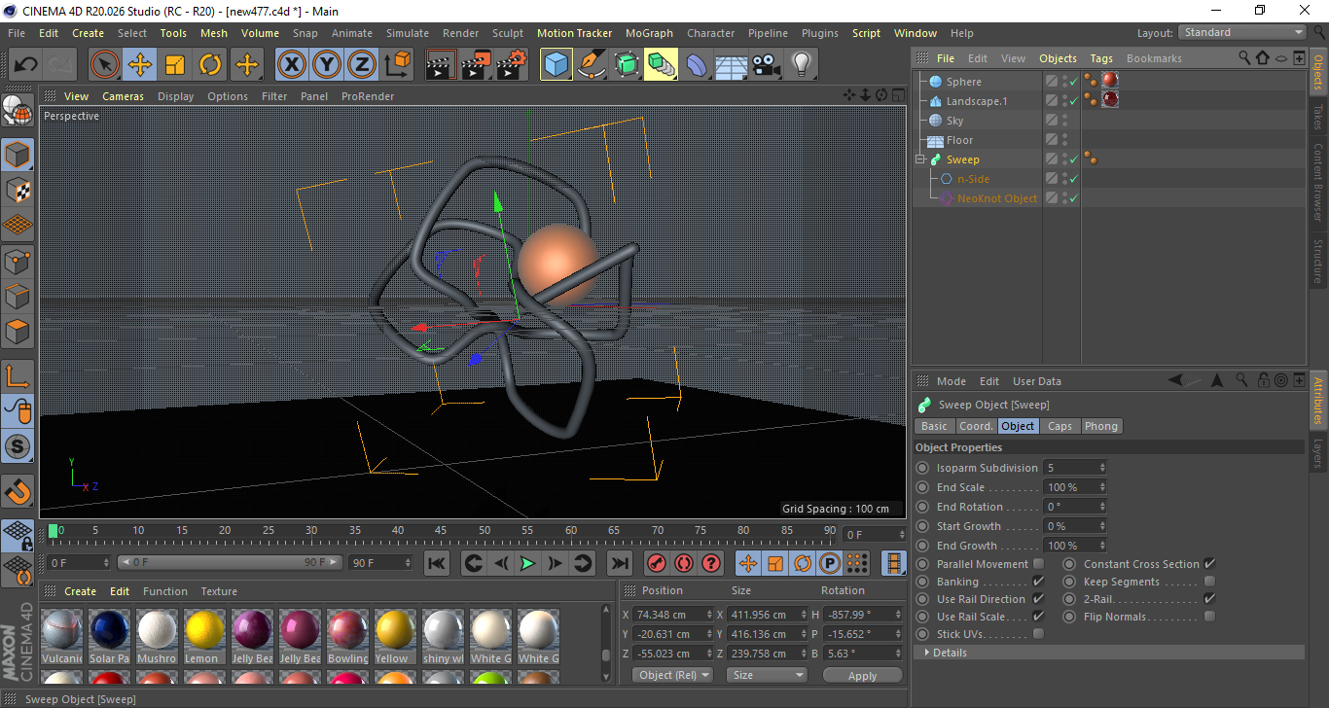This screenshot has width=1329, height=708.
Task: Activate the Scale tool
Action: [175, 65]
